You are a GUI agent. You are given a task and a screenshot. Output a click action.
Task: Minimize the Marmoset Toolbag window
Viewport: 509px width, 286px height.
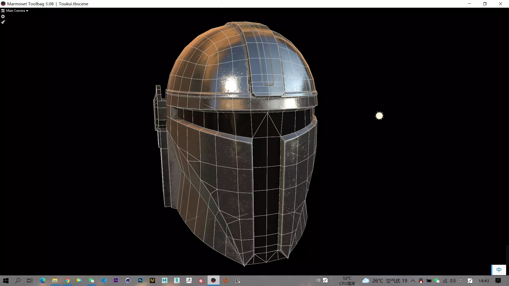469,4
